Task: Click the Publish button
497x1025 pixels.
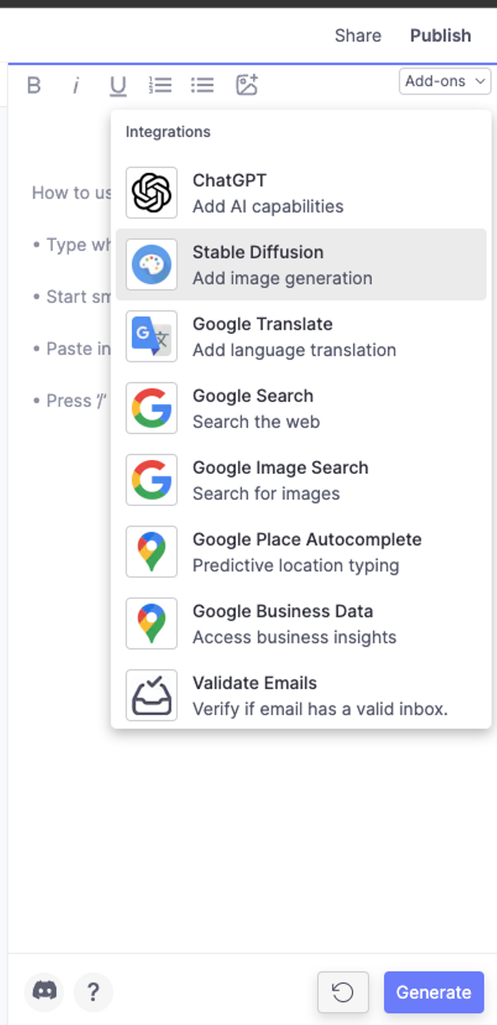Action: pos(440,36)
